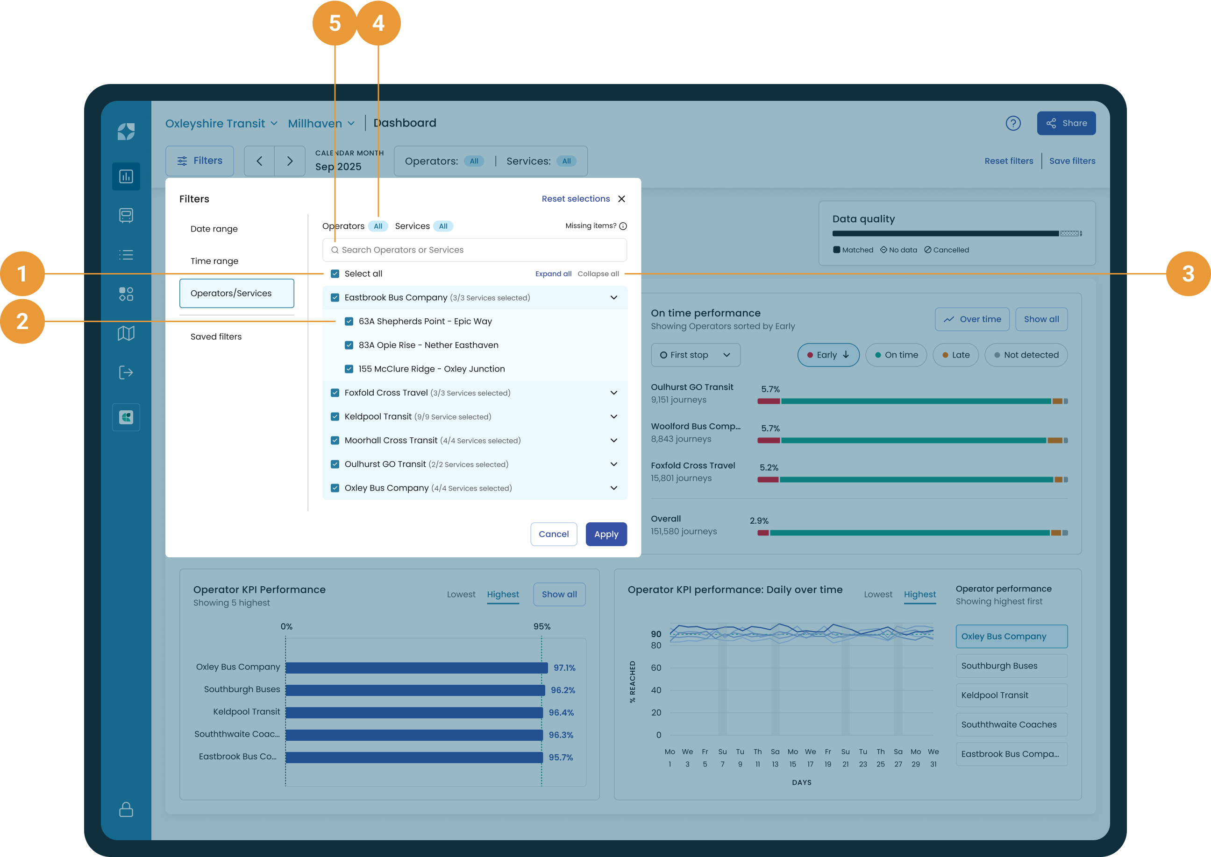This screenshot has height=857, width=1211.
Task: Uncheck 83A Opie Rise - Nether Easthaven
Action: click(349, 345)
